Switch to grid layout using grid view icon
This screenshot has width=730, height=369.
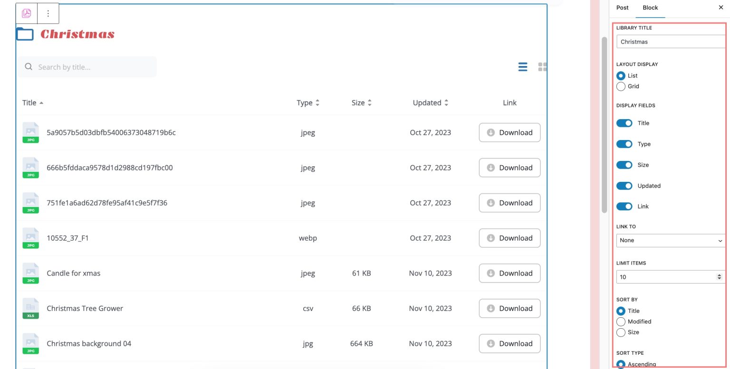coord(542,67)
